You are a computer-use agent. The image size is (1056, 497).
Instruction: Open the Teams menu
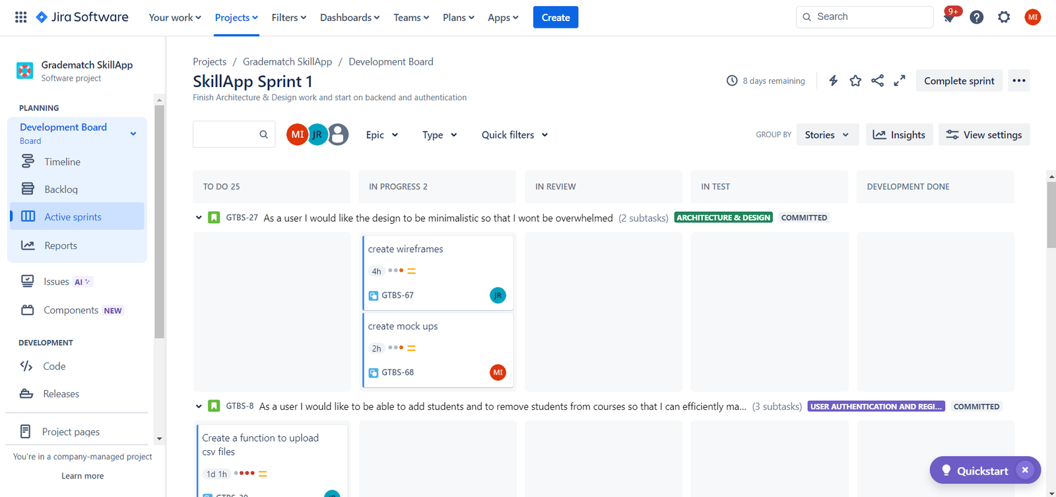coord(411,17)
